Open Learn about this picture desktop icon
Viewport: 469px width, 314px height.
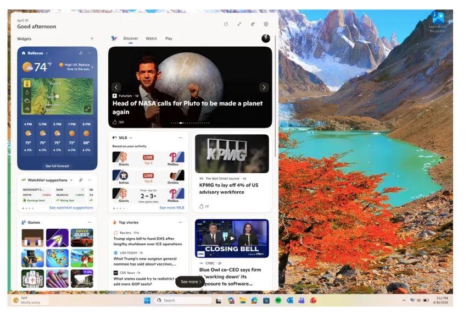(438, 22)
